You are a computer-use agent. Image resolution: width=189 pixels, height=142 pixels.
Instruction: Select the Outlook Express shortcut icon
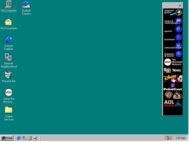pos(26,5)
